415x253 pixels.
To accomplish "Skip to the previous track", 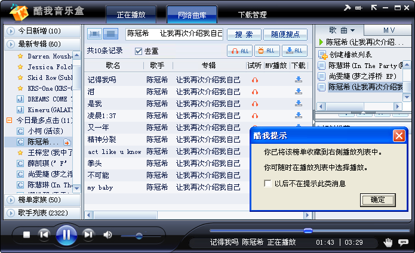I will click(44, 235).
